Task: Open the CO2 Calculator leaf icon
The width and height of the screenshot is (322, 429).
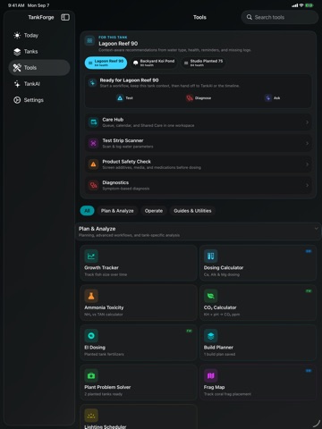Action: [x=211, y=296]
